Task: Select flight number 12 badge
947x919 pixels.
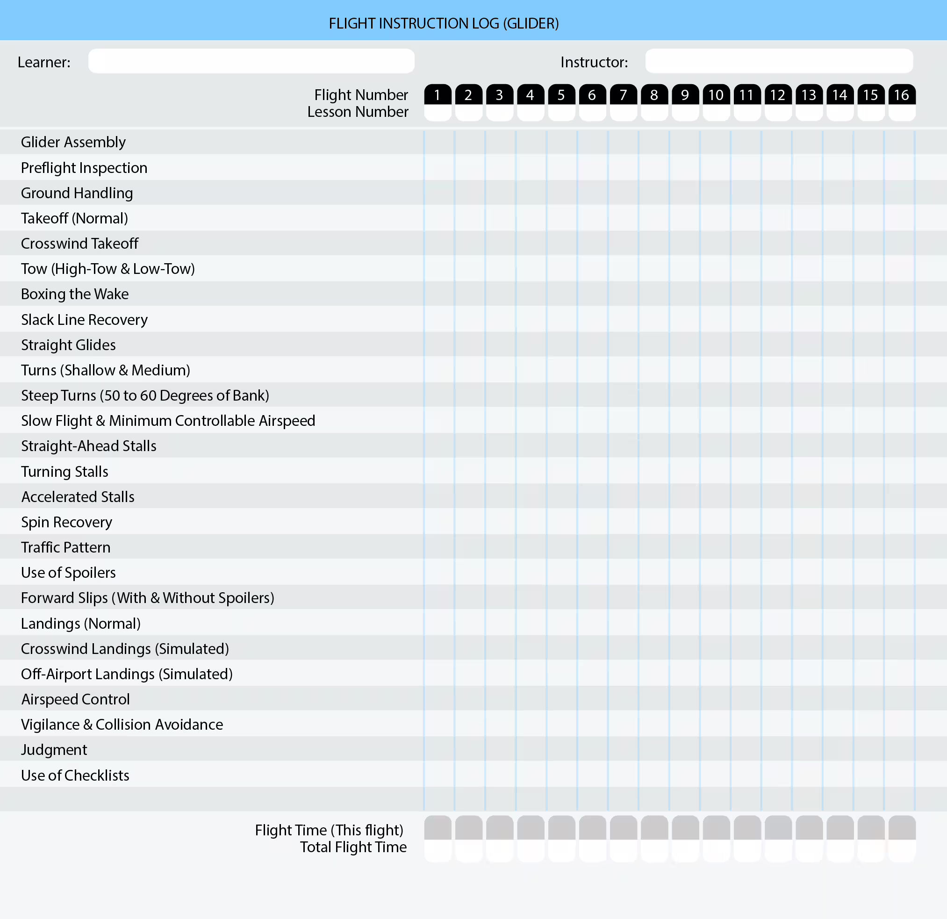Action: pyautogui.click(x=778, y=95)
